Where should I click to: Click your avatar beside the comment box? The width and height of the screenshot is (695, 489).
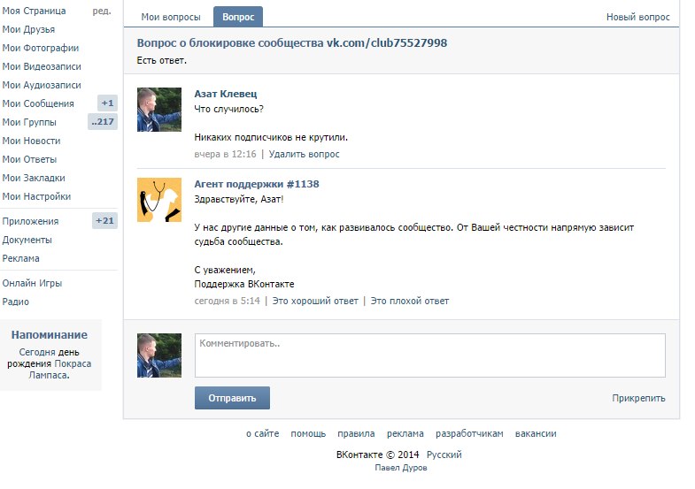coord(159,355)
